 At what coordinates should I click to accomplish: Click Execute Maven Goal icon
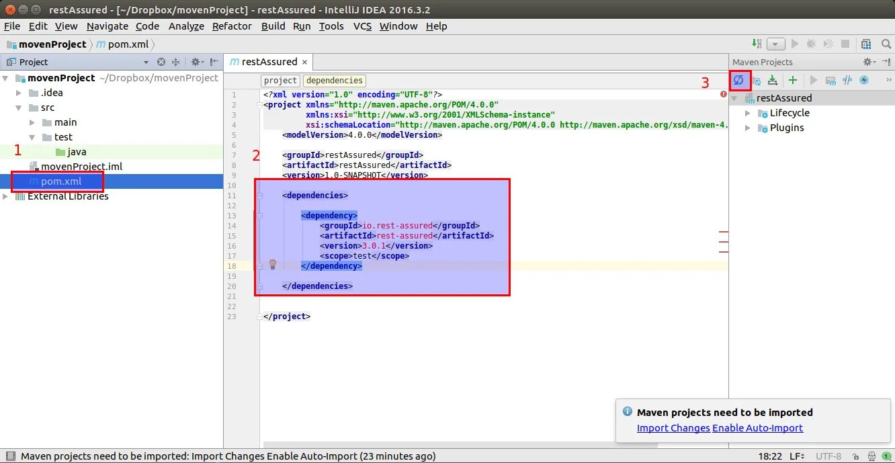click(x=830, y=81)
